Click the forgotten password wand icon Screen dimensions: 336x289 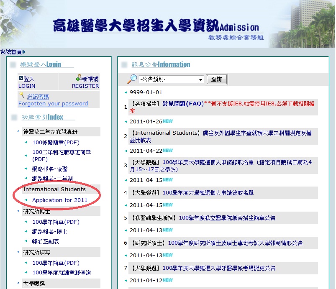[22, 95]
